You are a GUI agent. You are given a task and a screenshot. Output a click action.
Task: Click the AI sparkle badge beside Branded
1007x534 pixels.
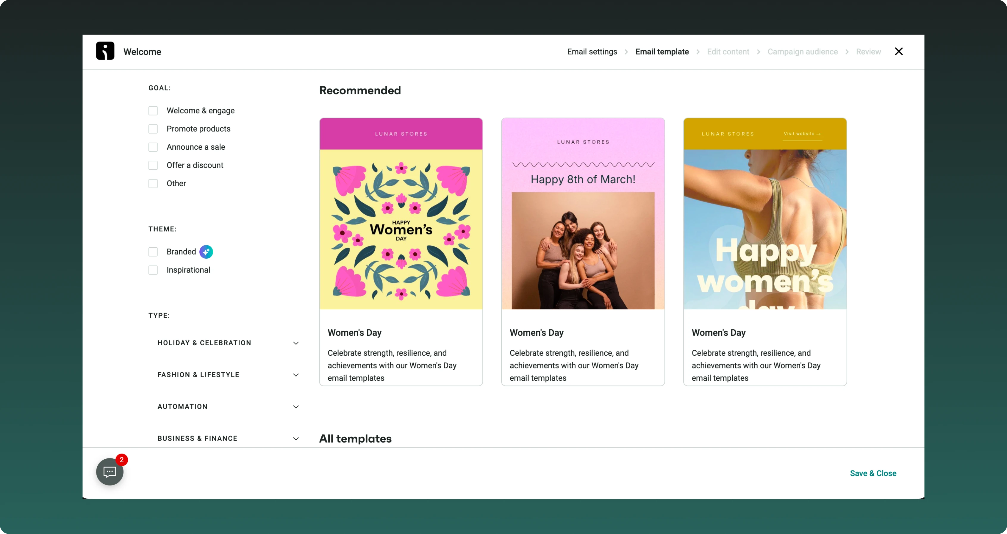tap(206, 252)
